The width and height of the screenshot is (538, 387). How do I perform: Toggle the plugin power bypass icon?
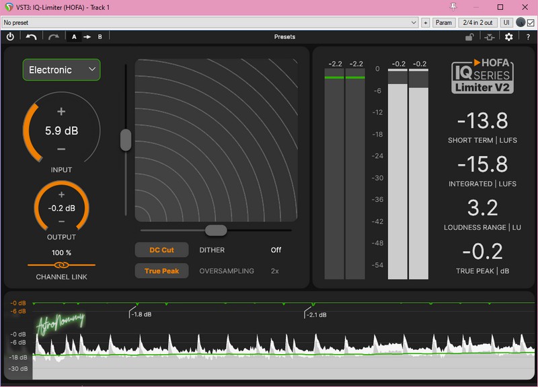pos(10,37)
